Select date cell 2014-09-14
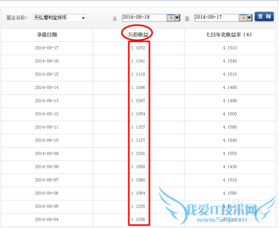The image size is (279, 228). click(x=47, y=88)
